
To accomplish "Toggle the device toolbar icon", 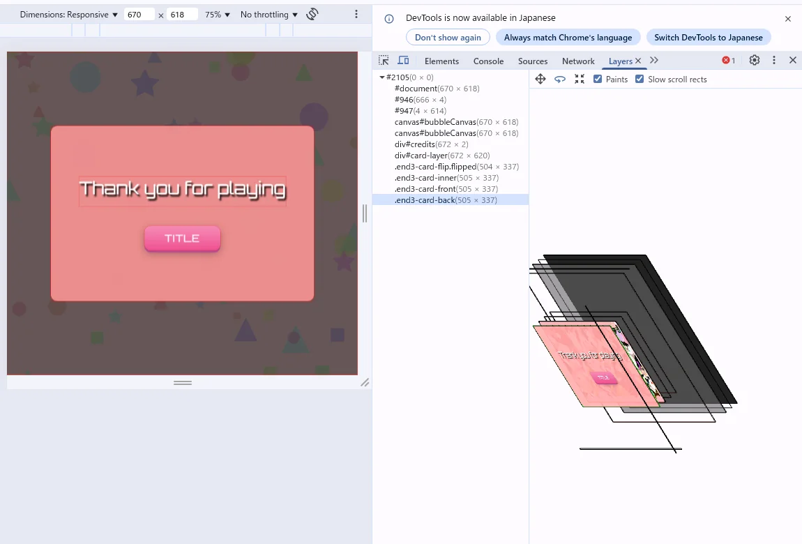I will coord(403,61).
